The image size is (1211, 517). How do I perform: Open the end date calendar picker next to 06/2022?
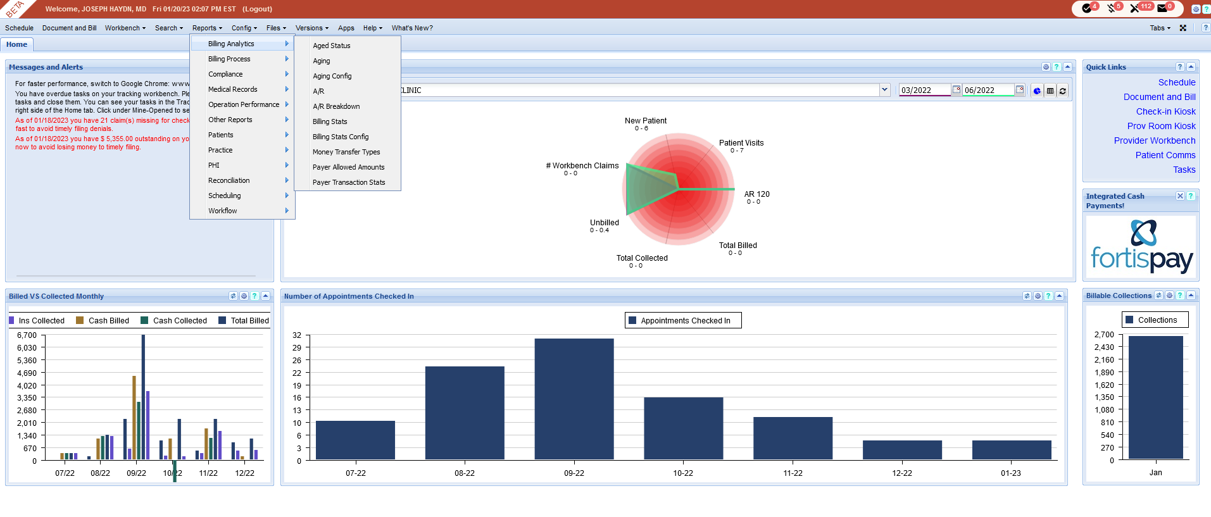[1020, 90]
